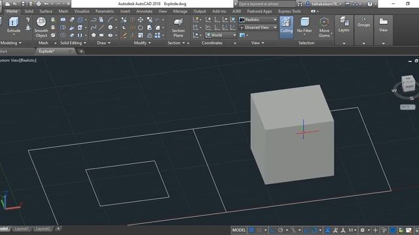Select the Smooth Object mesh tool
The height and width of the screenshot is (235, 419).
pos(41,27)
